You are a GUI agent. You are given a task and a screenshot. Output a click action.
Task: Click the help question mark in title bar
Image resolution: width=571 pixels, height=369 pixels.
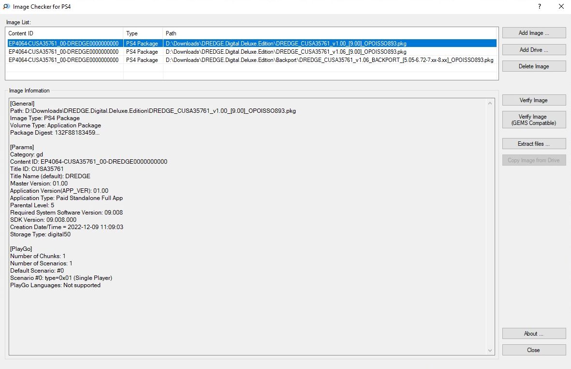(539, 6)
